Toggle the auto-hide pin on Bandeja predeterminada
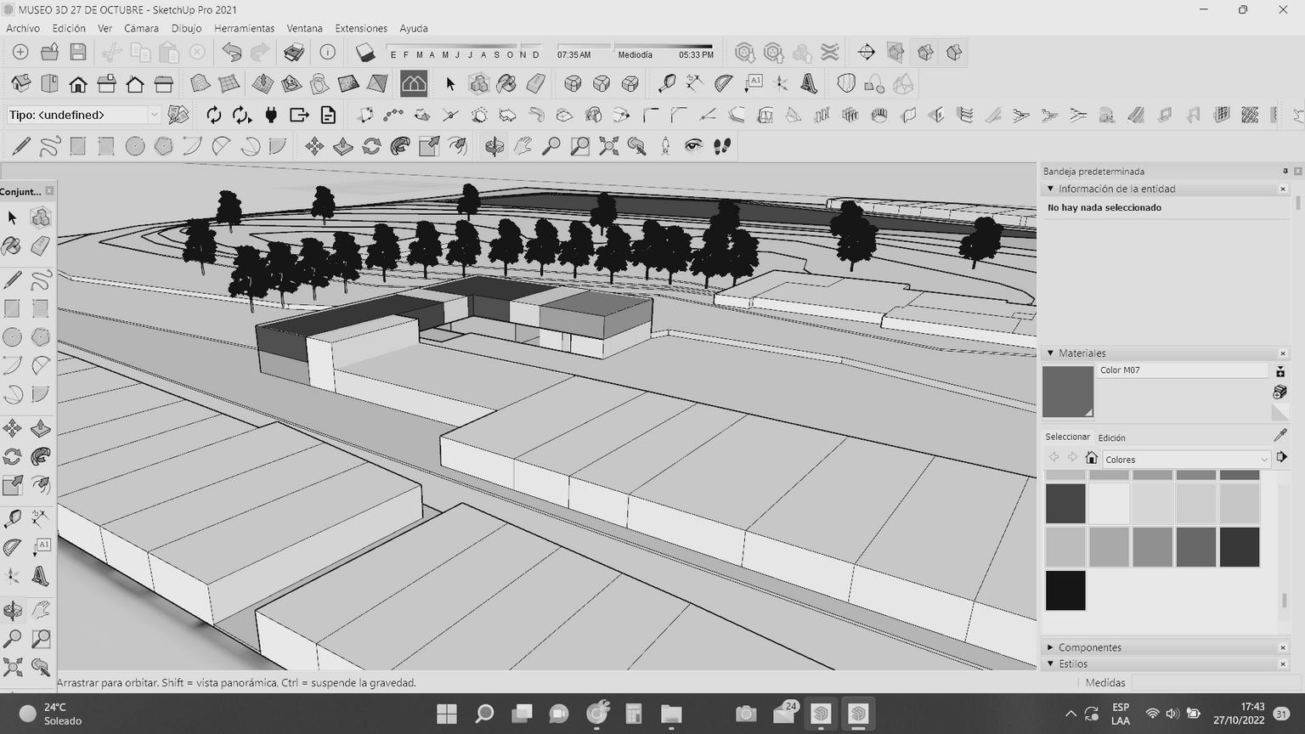The image size is (1305, 734). click(x=1285, y=172)
